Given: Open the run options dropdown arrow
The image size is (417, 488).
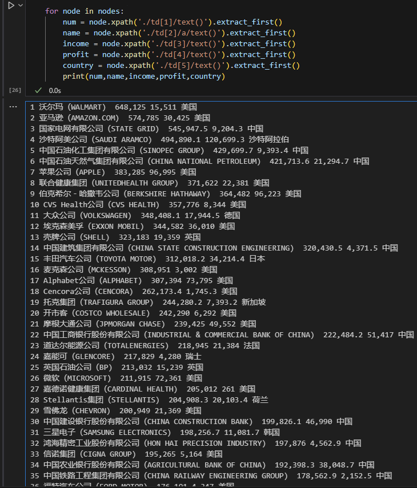Looking at the screenshot, I should click(21, 5).
